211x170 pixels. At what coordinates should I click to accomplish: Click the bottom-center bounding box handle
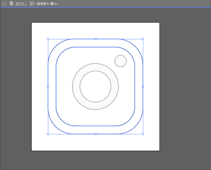point(95,134)
